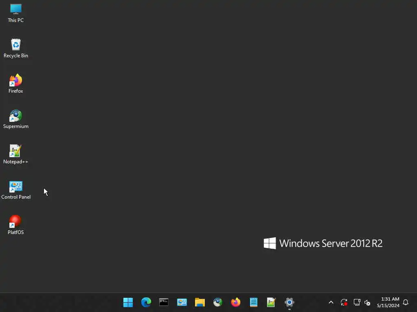Select the This PC desktop icon
This screenshot has height=312, width=417.
(x=16, y=13)
